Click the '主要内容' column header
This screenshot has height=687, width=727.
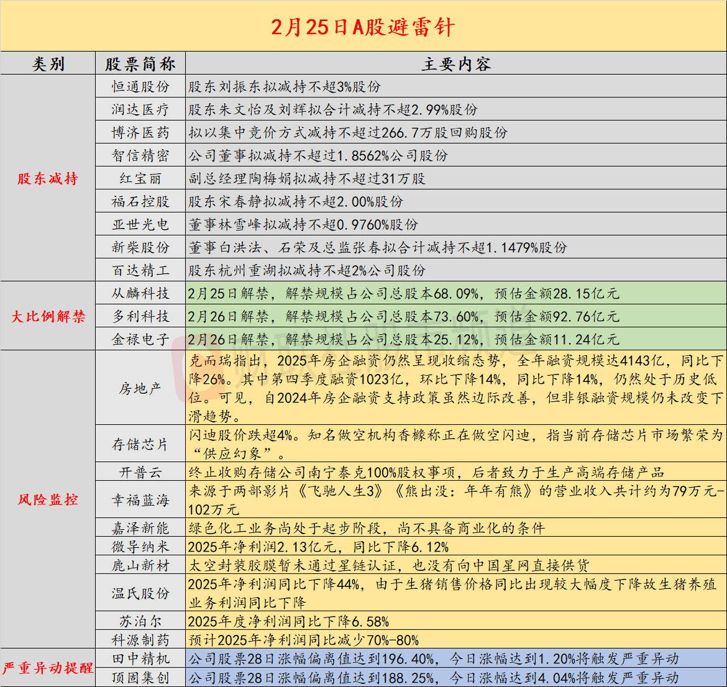(455, 64)
